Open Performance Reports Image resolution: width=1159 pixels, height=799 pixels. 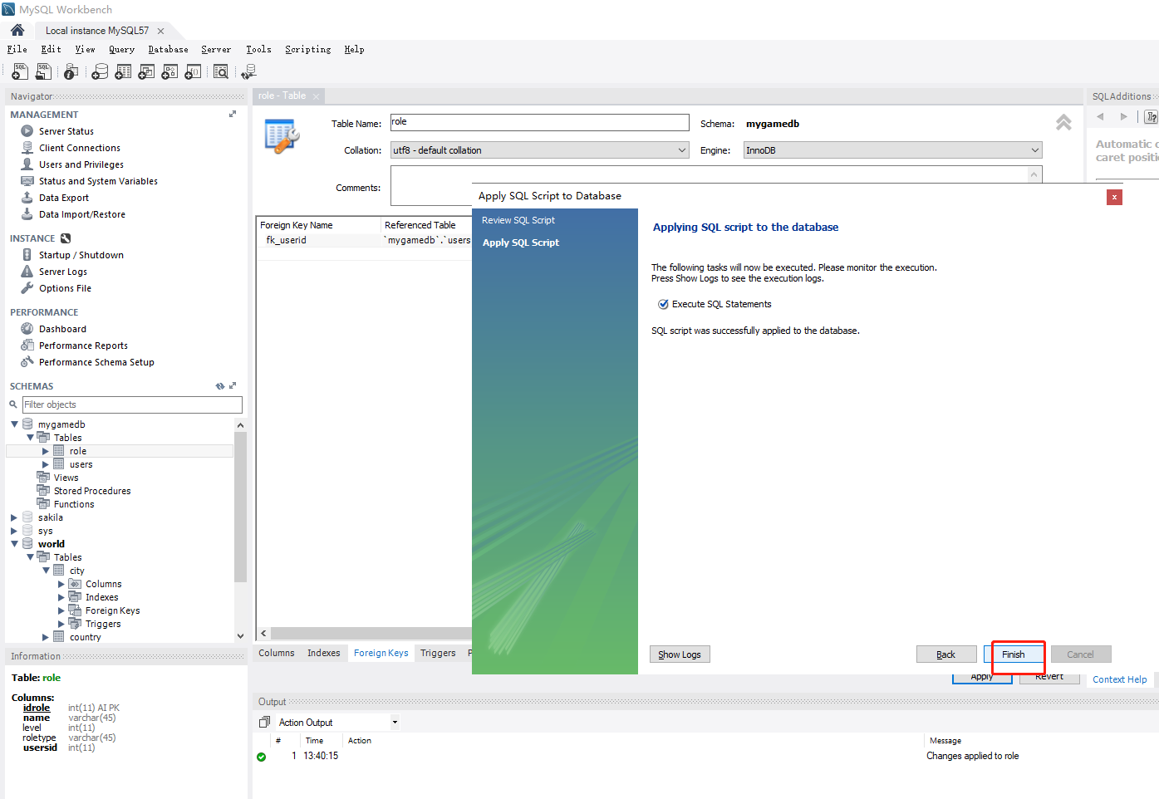[x=83, y=346]
